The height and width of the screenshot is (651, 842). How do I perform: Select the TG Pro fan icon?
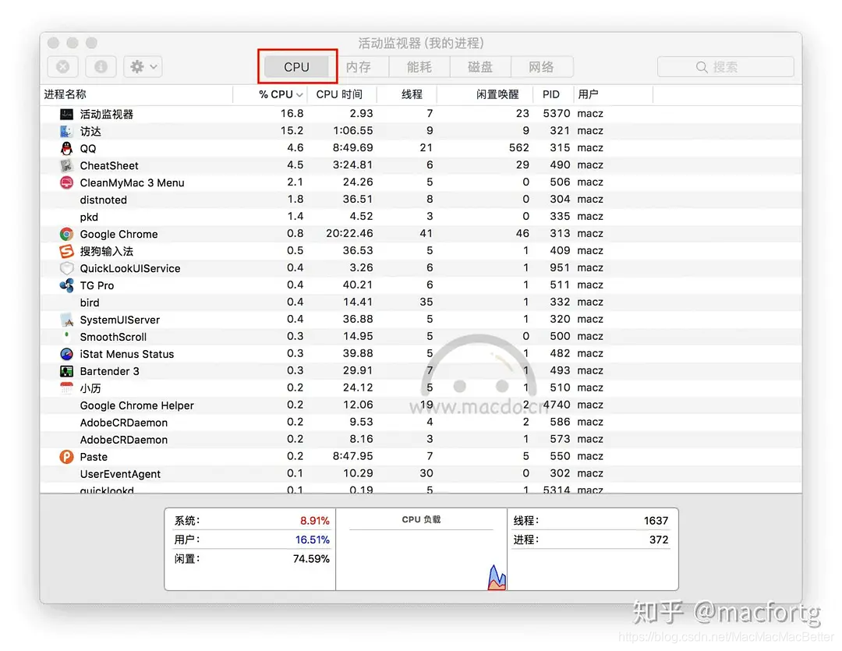[x=66, y=285]
